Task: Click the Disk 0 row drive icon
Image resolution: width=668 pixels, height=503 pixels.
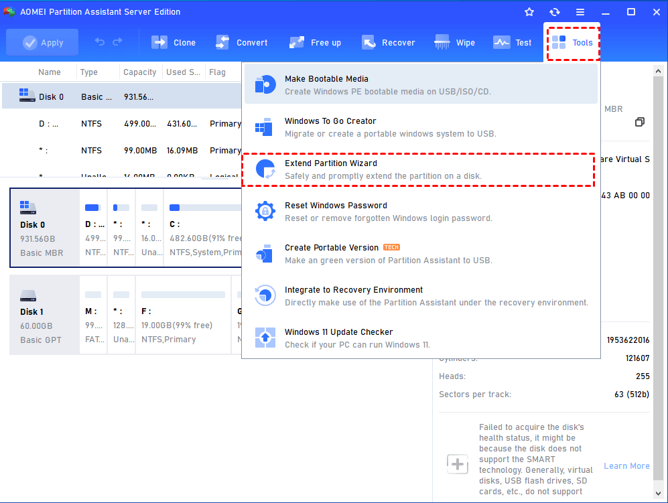Action: tap(27, 95)
